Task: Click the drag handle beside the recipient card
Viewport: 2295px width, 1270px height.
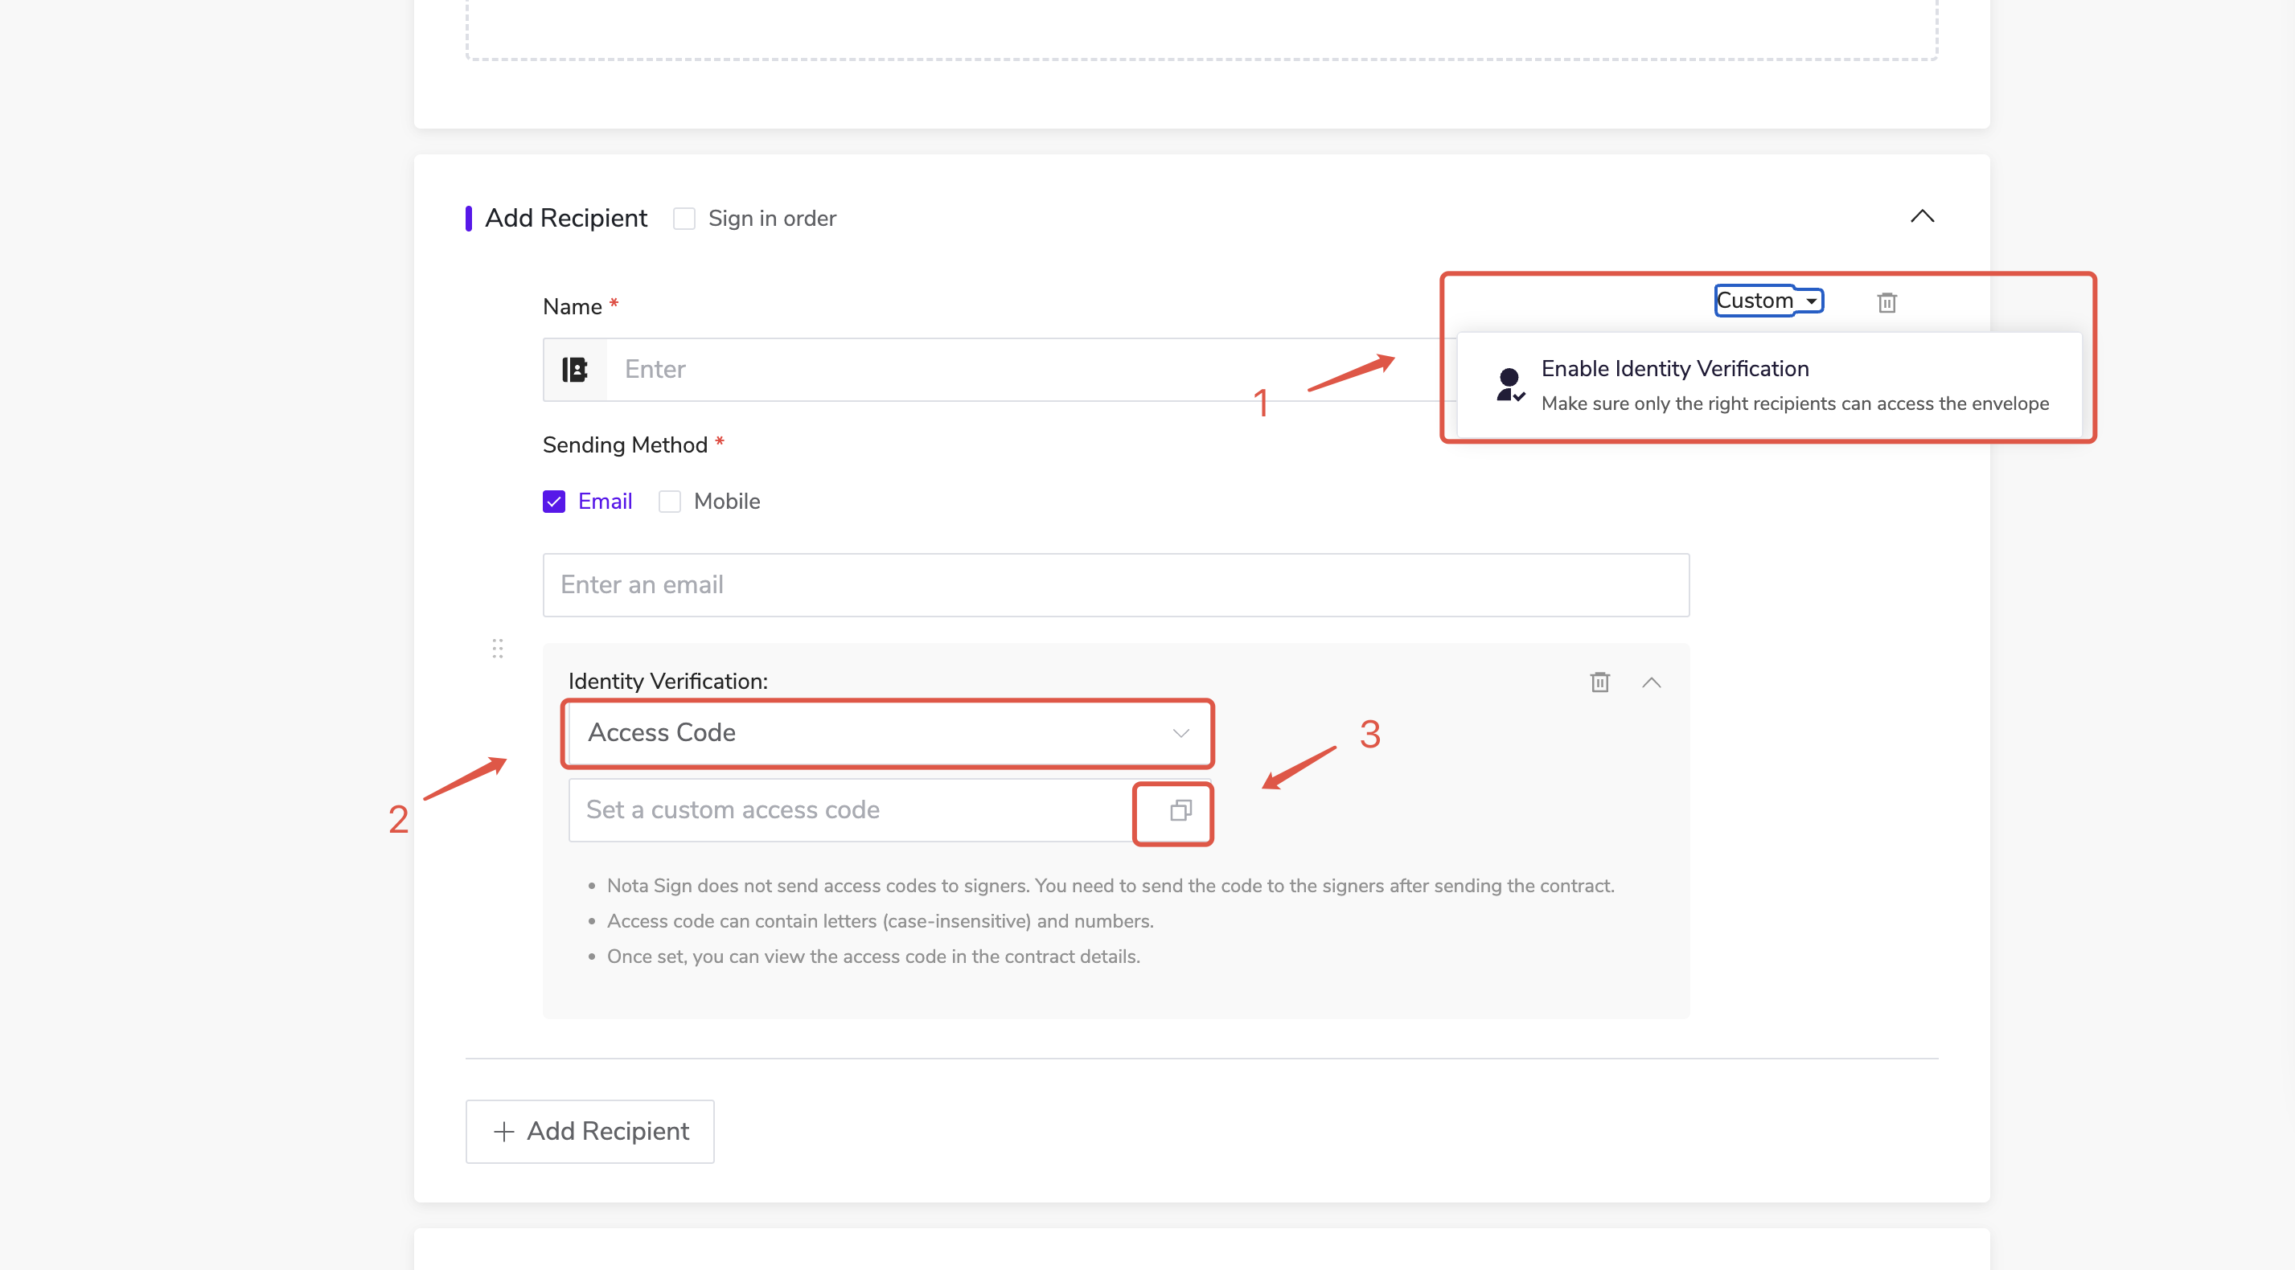Action: pos(497,649)
